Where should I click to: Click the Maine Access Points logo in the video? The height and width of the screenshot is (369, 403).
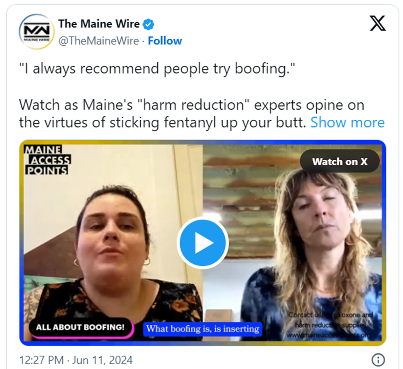pos(47,160)
